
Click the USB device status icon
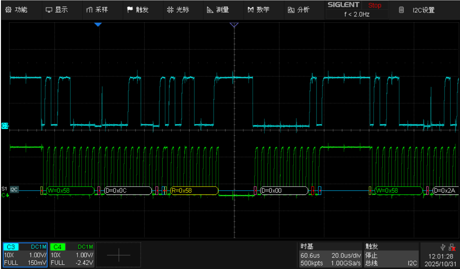click(443, 247)
